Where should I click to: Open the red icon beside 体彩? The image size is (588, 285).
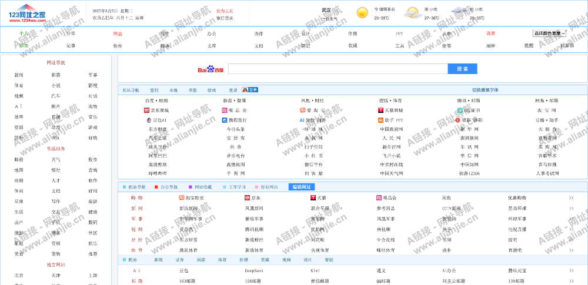click(458, 120)
